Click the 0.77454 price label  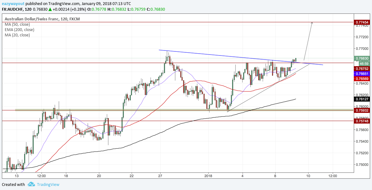point(362,22)
